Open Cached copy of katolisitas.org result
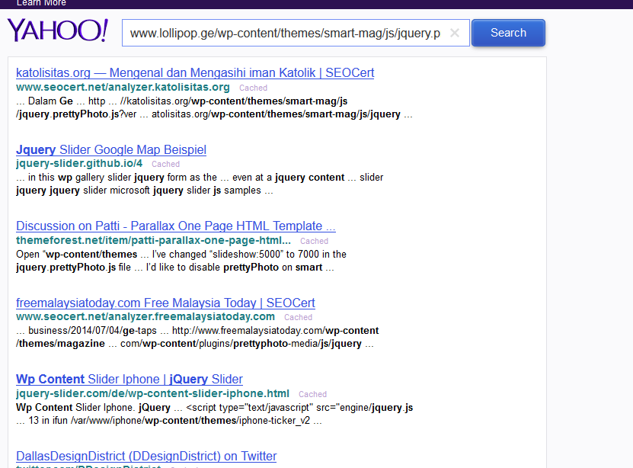 (x=253, y=88)
